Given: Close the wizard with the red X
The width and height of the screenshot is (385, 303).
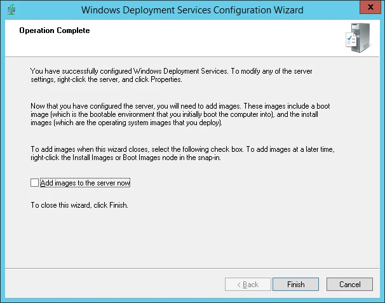Looking at the screenshot, I should pos(370,7).
